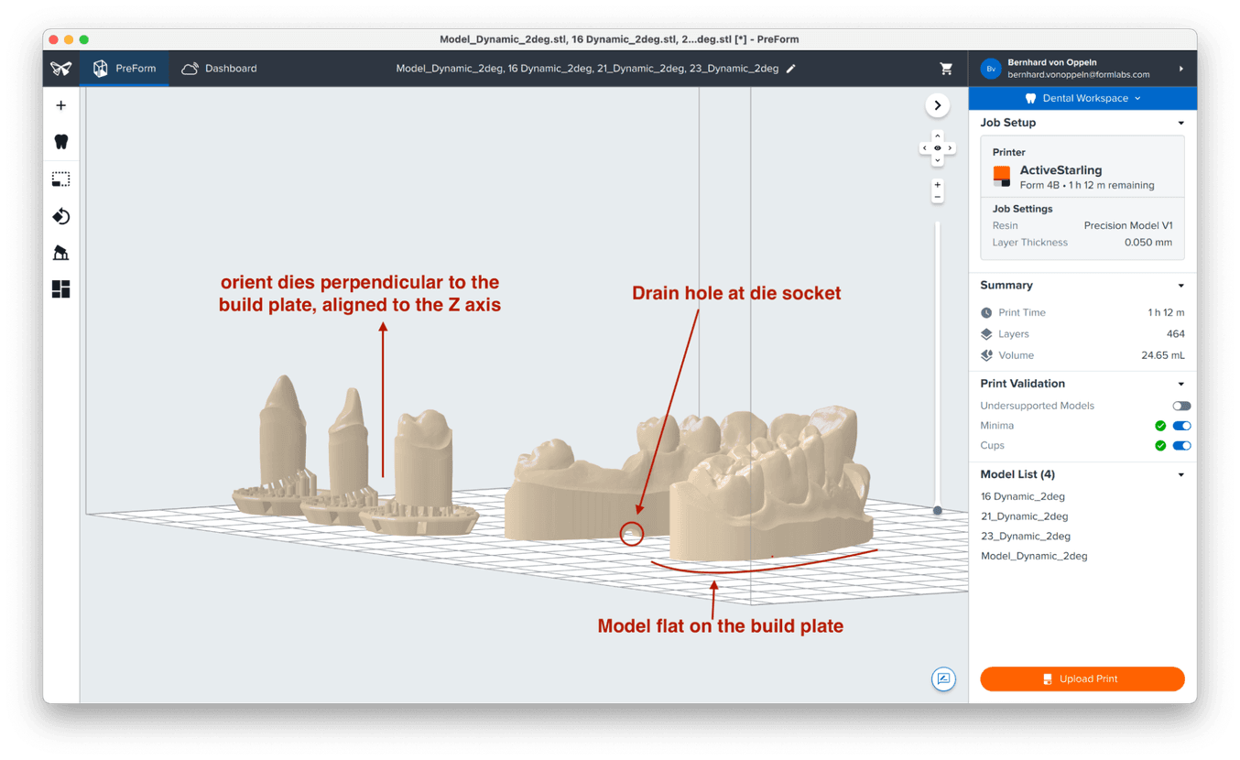Screen dimensions: 1240x760
Task: Click the account email address
Action: [1078, 75]
